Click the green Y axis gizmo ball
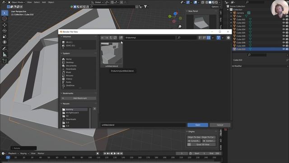The height and width of the screenshot is (163, 289). pyautogui.click(x=170, y=16)
